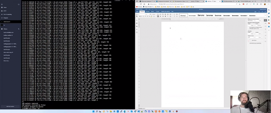
Task: Open history entry infra-mind-mng-01
Action: (x=8, y=52)
